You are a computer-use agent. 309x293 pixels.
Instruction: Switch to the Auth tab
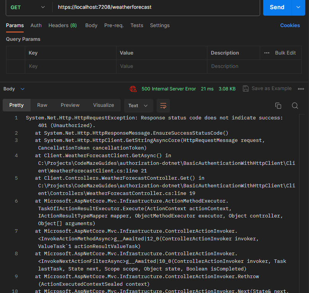[36, 25]
